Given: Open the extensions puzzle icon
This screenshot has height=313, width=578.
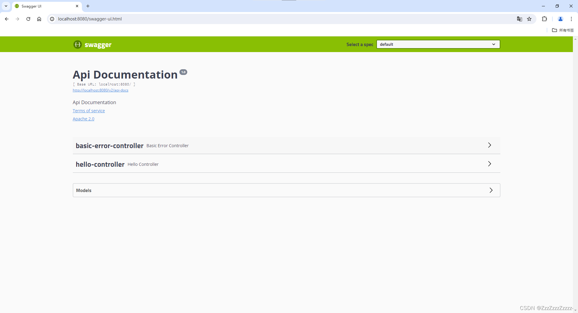Looking at the screenshot, I should 544,19.
